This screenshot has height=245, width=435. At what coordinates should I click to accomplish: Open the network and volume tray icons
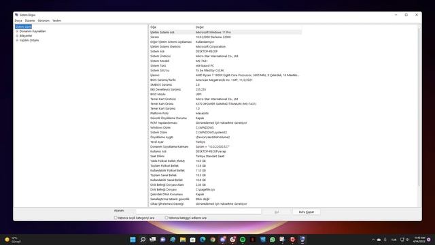pos(404,240)
